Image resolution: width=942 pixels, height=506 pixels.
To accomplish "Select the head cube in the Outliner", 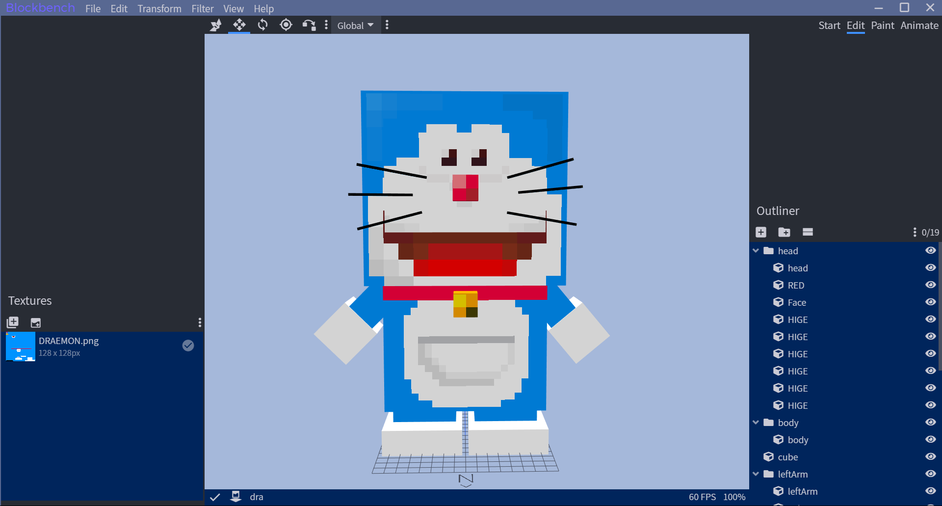I will pos(844,268).
